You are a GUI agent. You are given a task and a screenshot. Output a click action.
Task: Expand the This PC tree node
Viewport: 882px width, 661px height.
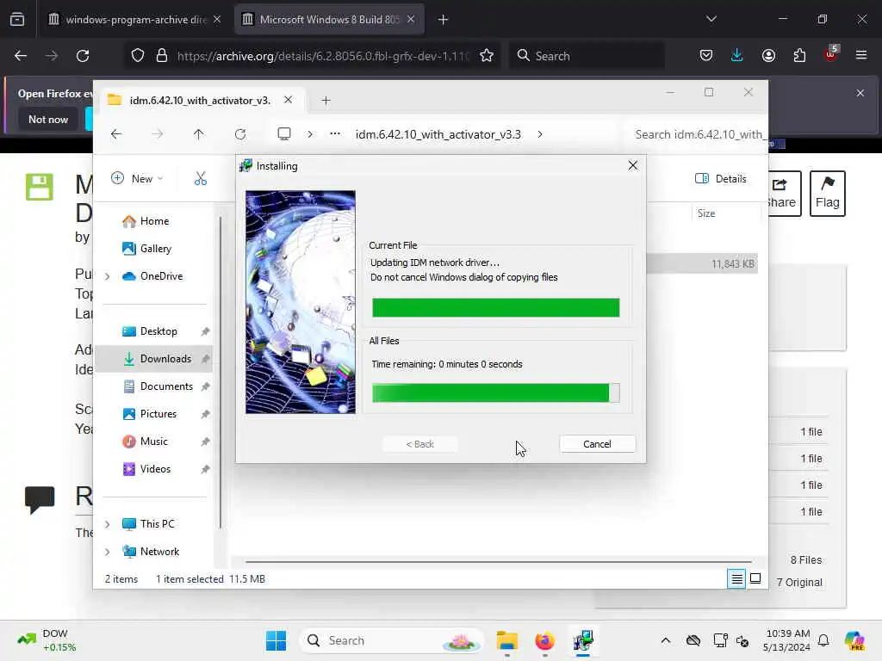coord(108,524)
